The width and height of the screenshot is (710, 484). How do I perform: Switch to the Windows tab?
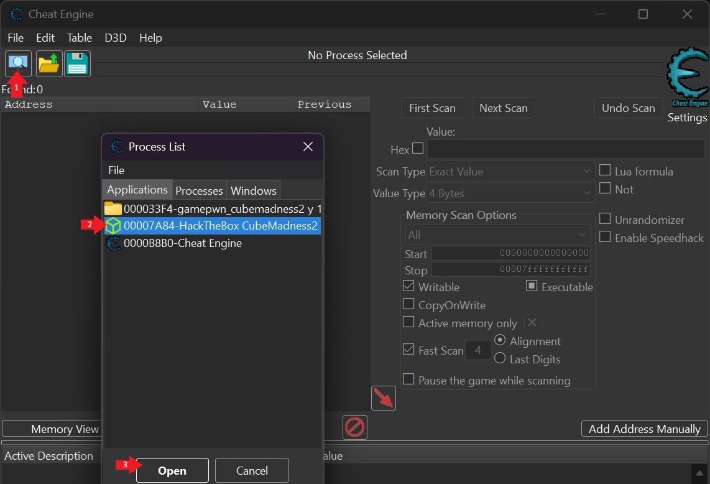(254, 191)
